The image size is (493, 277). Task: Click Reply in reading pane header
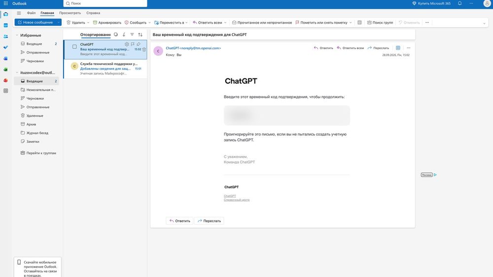(x=323, y=48)
